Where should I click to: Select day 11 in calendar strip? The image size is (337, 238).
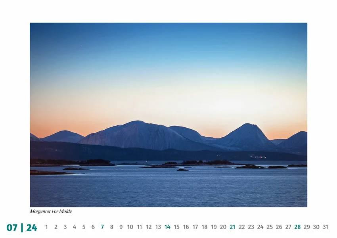pos(140,227)
